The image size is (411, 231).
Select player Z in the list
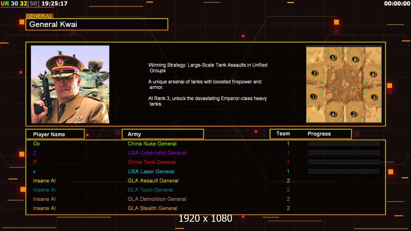[35, 153]
